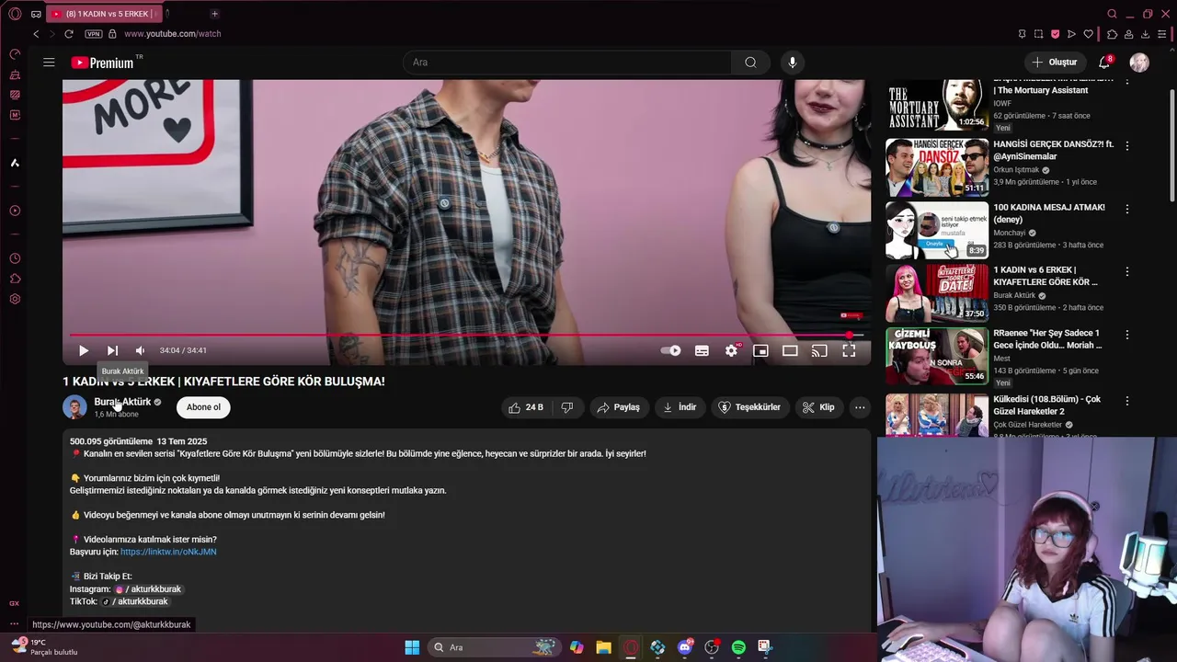Play the video with the play button
1177x662 pixels.
coord(84,350)
